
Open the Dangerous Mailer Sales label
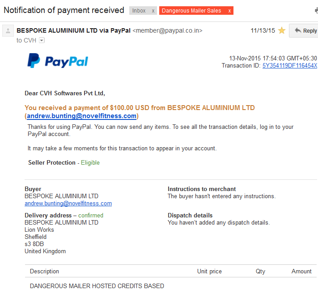(x=191, y=11)
